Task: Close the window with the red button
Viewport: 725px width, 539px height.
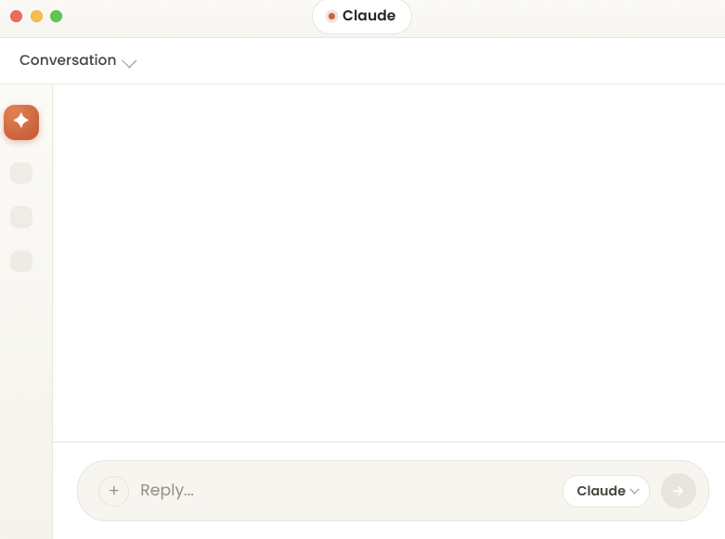Action: pyautogui.click(x=16, y=16)
